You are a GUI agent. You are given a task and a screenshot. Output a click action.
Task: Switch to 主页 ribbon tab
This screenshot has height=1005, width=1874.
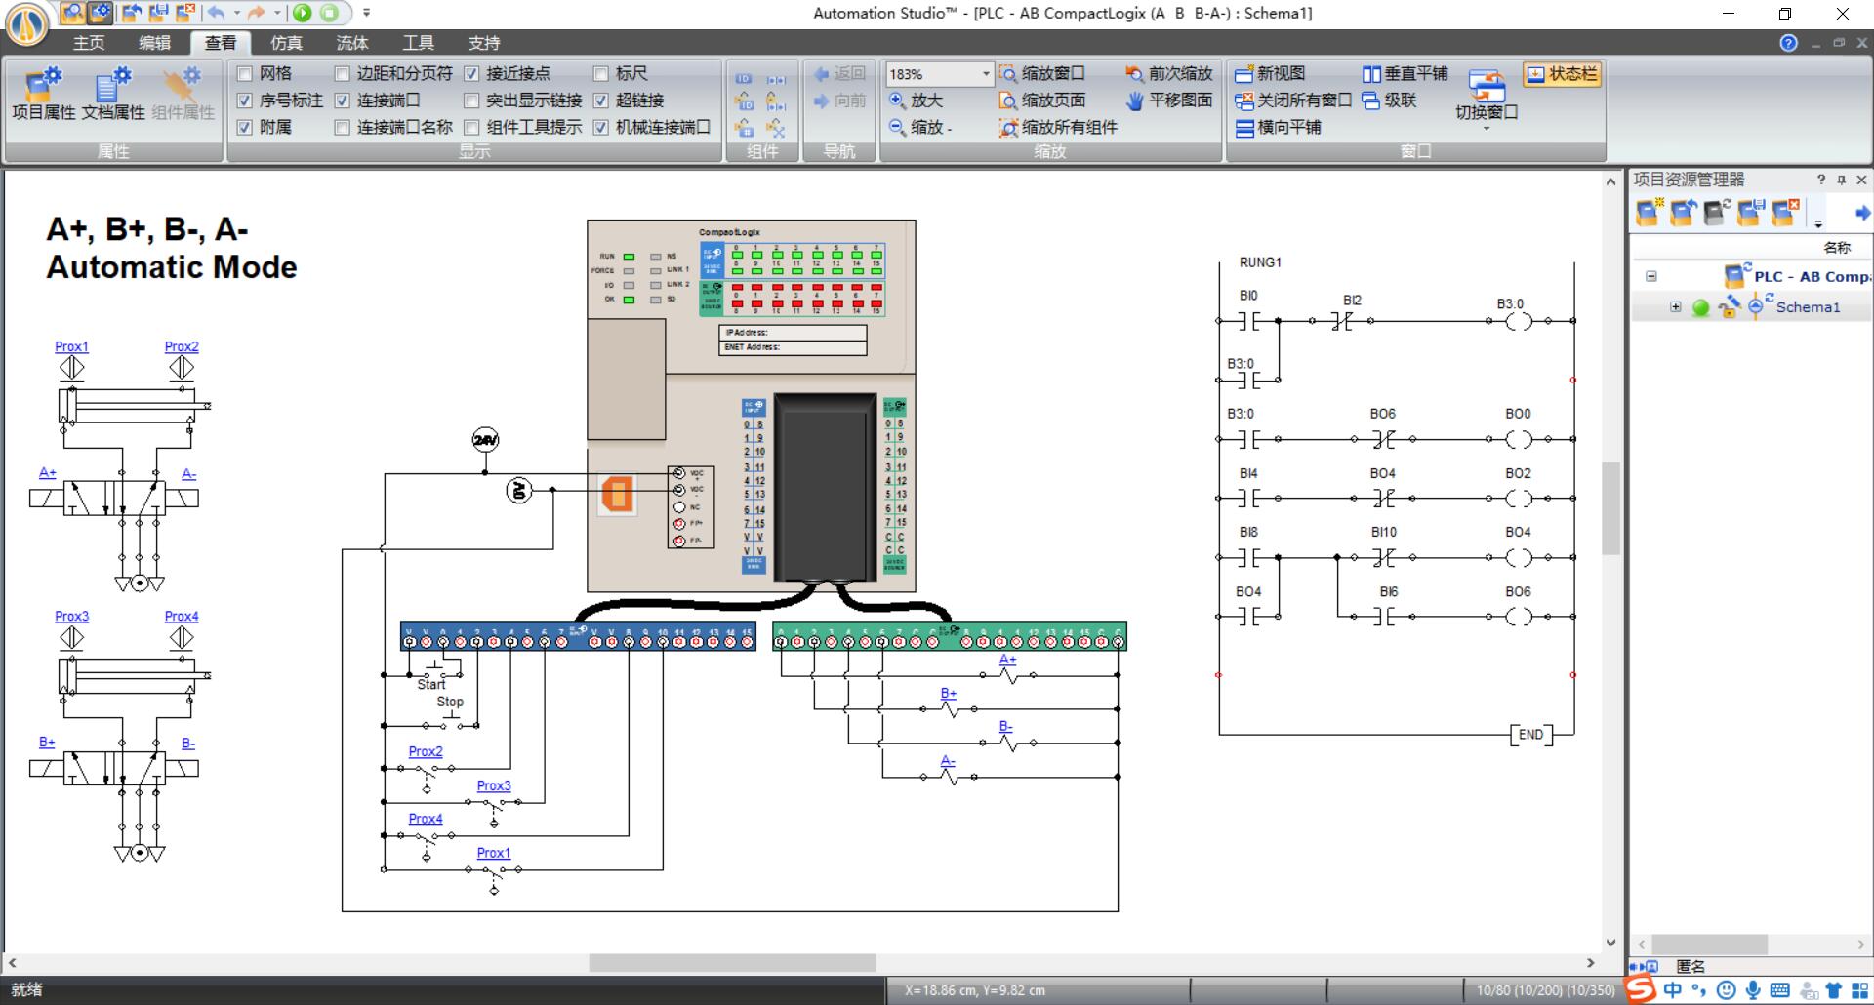coord(89,43)
